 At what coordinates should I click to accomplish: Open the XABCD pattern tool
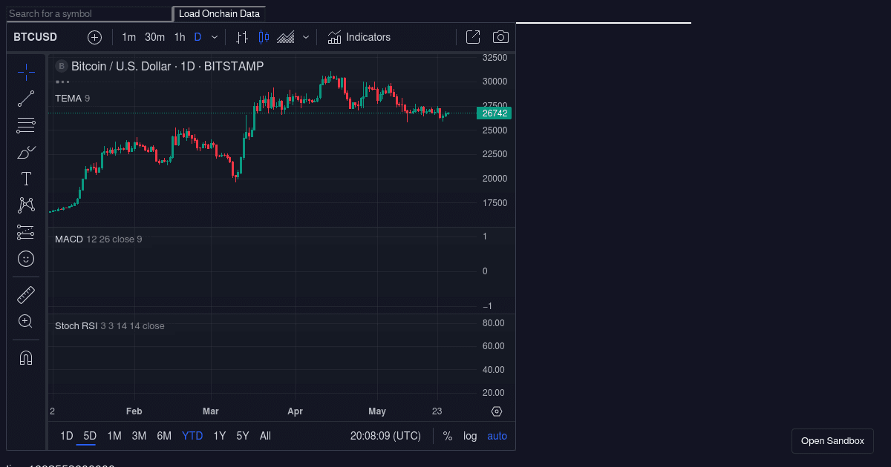point(26,205)
